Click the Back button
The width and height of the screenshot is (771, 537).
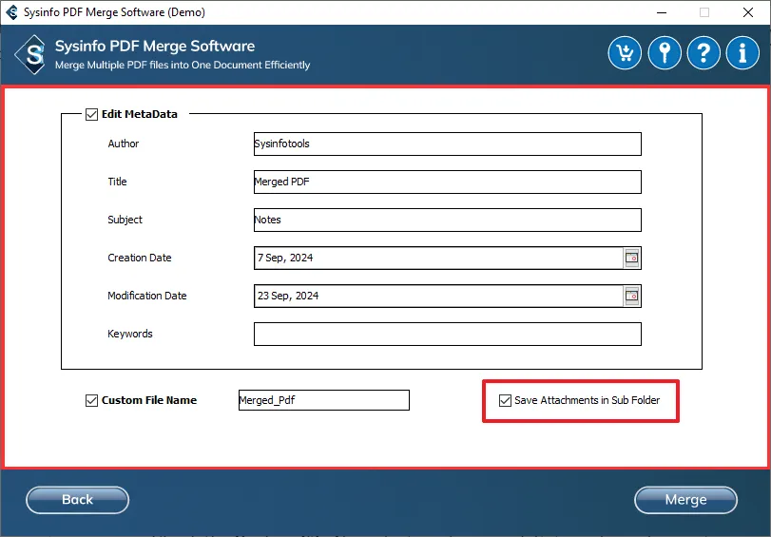point(78,500)
